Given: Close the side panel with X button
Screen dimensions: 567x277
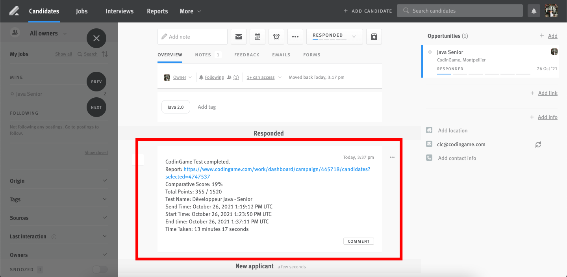Looking at the screenshot, I should tap(96, 38).
